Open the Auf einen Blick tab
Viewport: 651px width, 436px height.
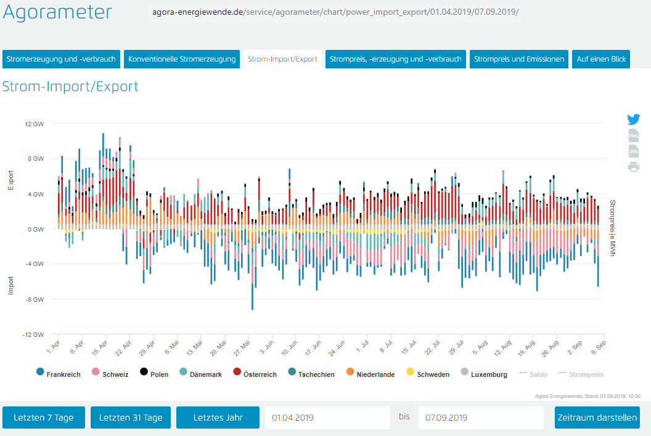pos(601,60)
